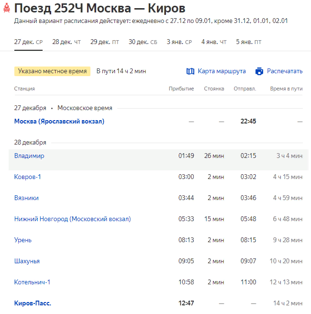Open the Карта маршрута link

click(222, 71)
